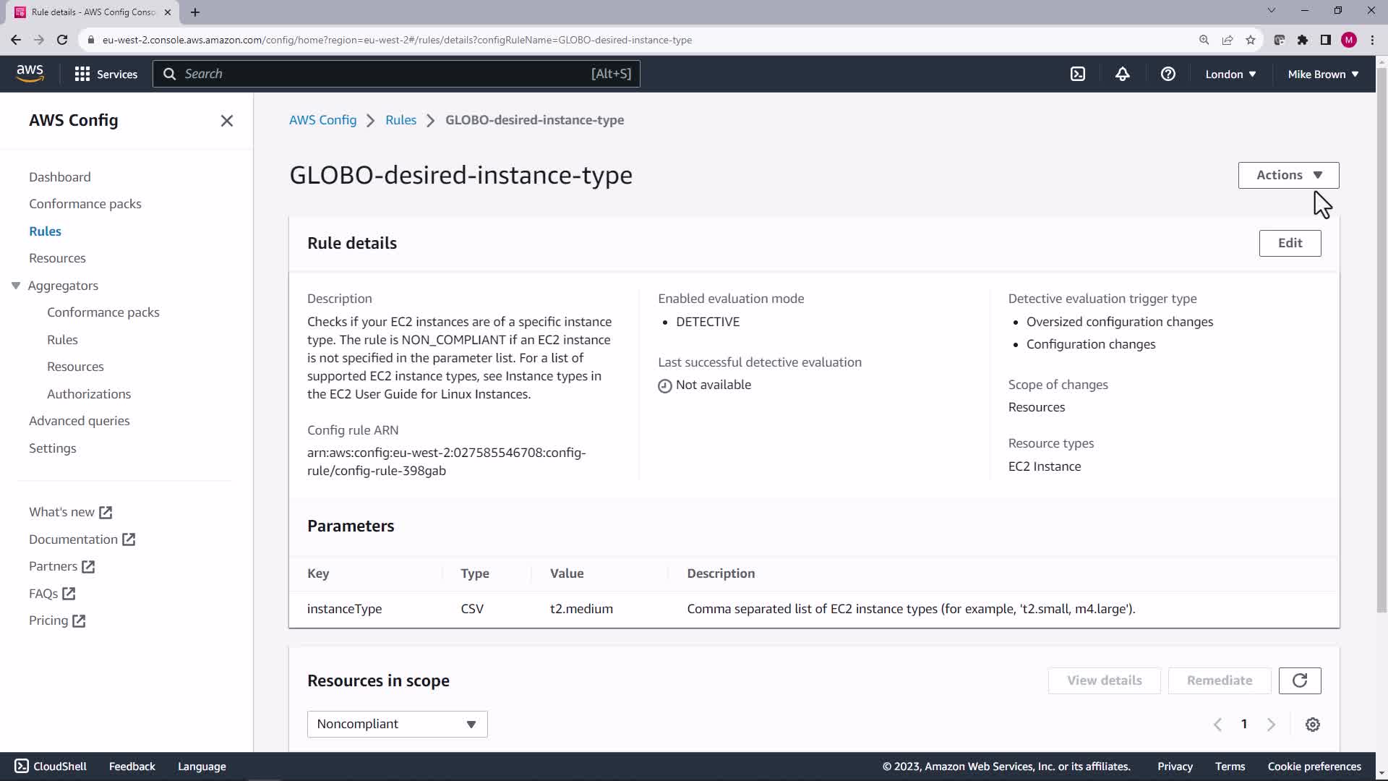Close the AWS Config side panel
The height and width of the screenshot is (781, 1388).
click(x=226, y=121)
